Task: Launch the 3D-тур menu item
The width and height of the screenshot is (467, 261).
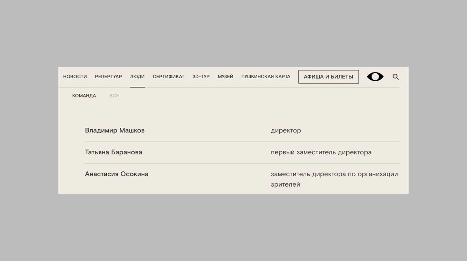Action: click(x=201, y=77)
